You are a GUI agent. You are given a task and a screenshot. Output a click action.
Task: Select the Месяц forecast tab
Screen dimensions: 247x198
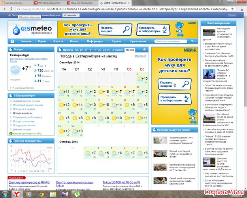130,50
